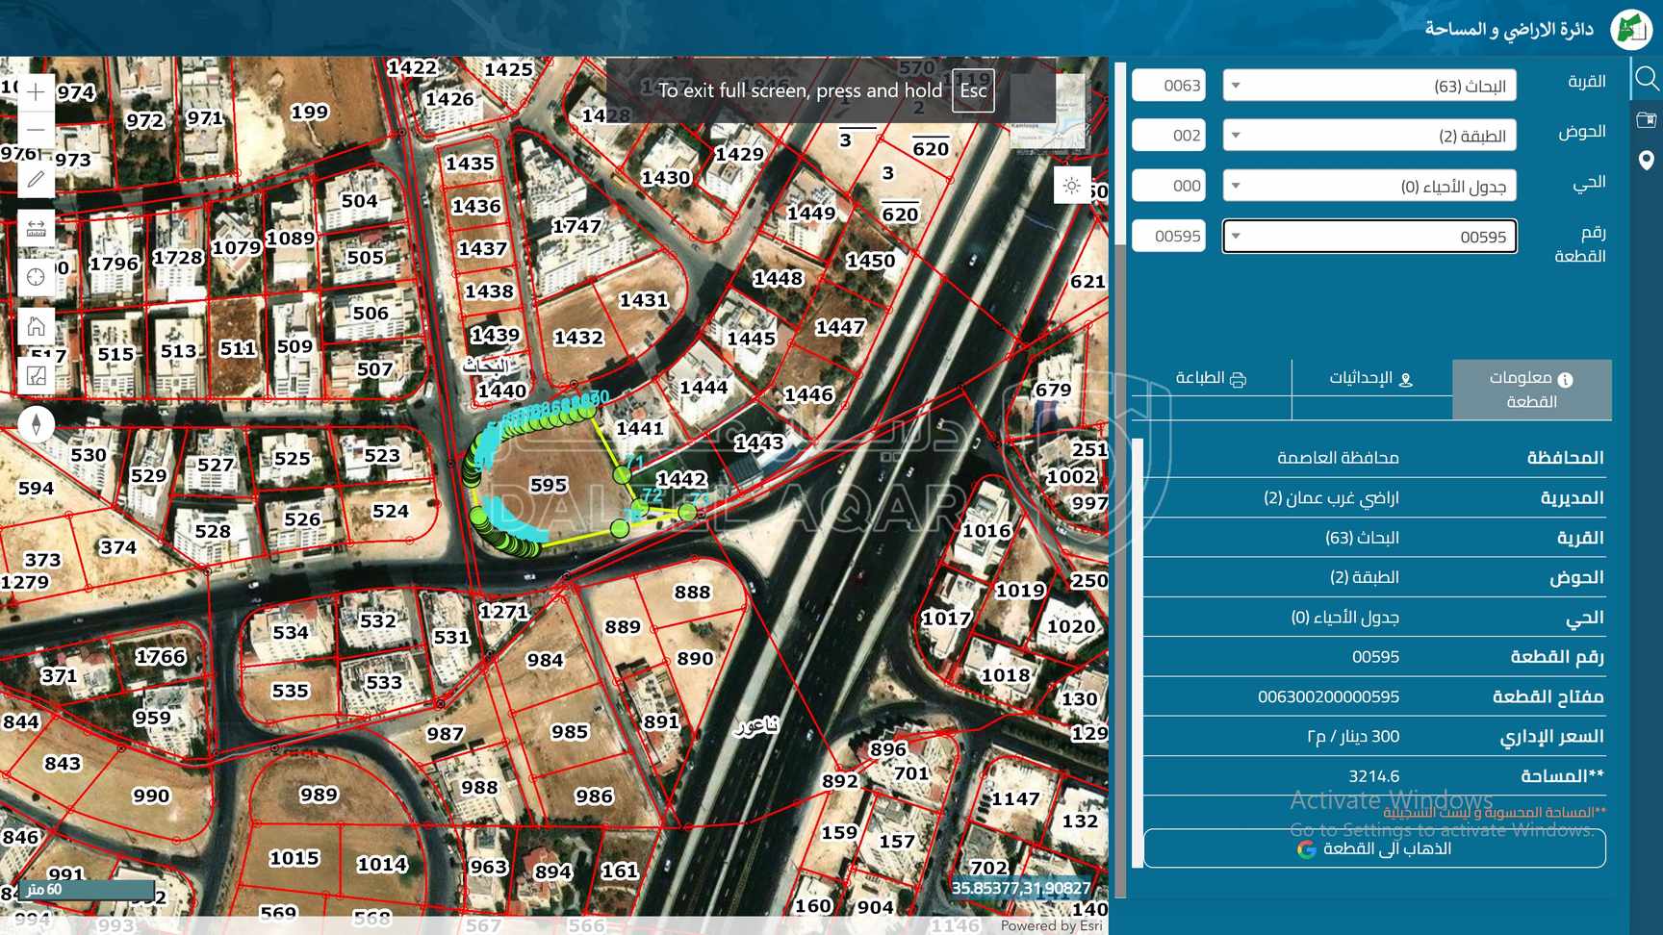Screen dimensions: 1663x935
Task: Open the basemap layers tool
Action: pos(36,375)
